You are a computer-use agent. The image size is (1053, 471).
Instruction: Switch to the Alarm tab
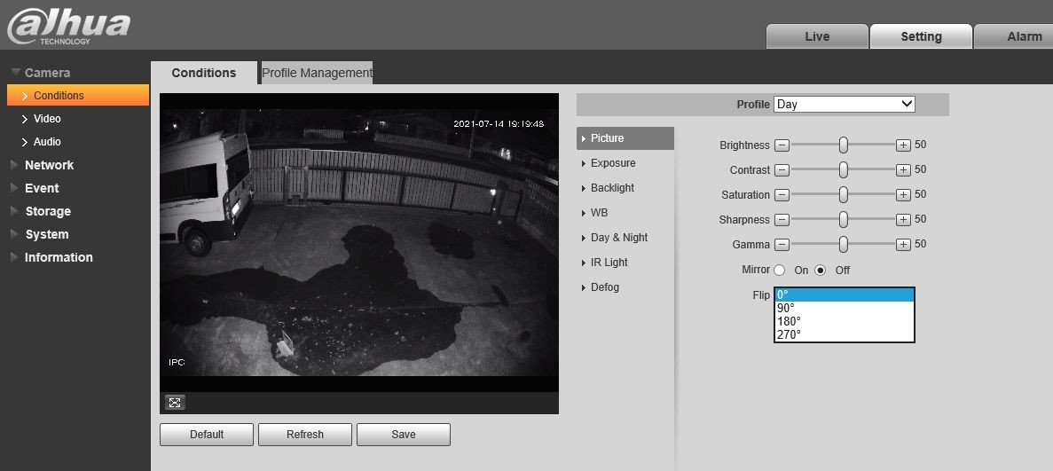tap(1014, 36)
